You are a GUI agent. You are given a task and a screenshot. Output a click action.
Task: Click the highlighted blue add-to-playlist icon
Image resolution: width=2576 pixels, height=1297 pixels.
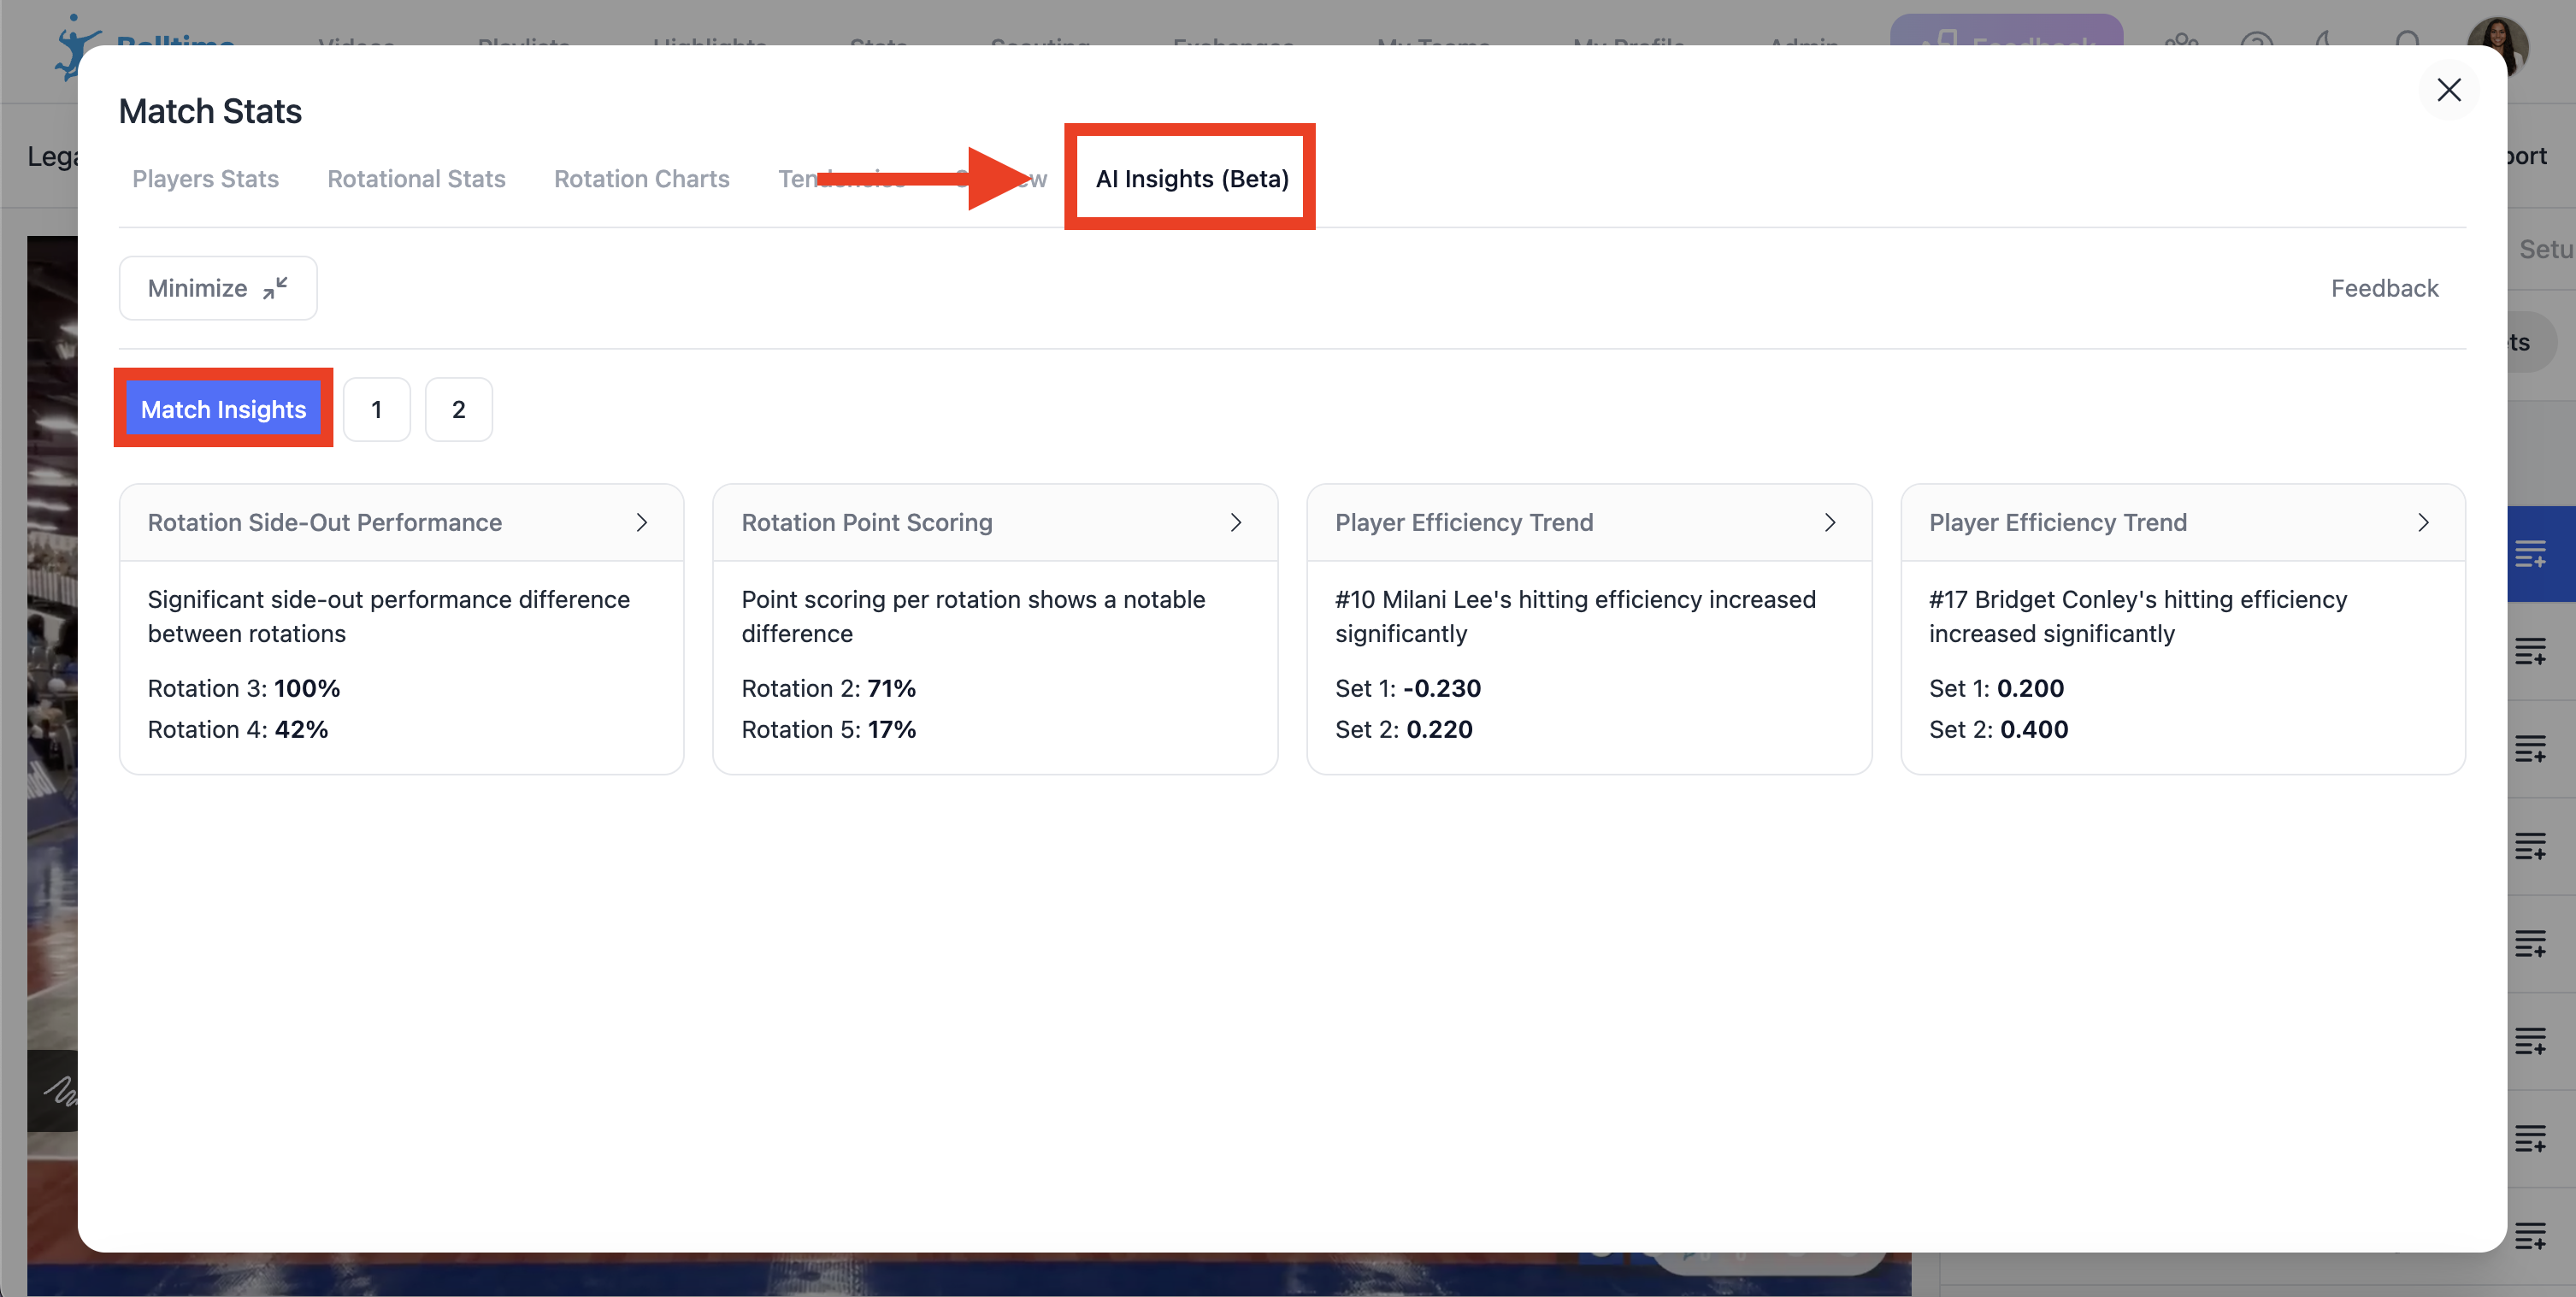pyautogui.click(x=2530, y=553)
